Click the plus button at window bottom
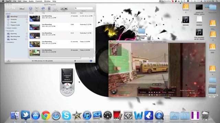The height and width of the screenshot is (123, 220). point(8,61)
